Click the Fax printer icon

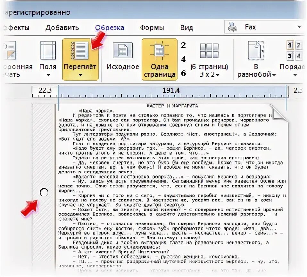coord(233,27)
